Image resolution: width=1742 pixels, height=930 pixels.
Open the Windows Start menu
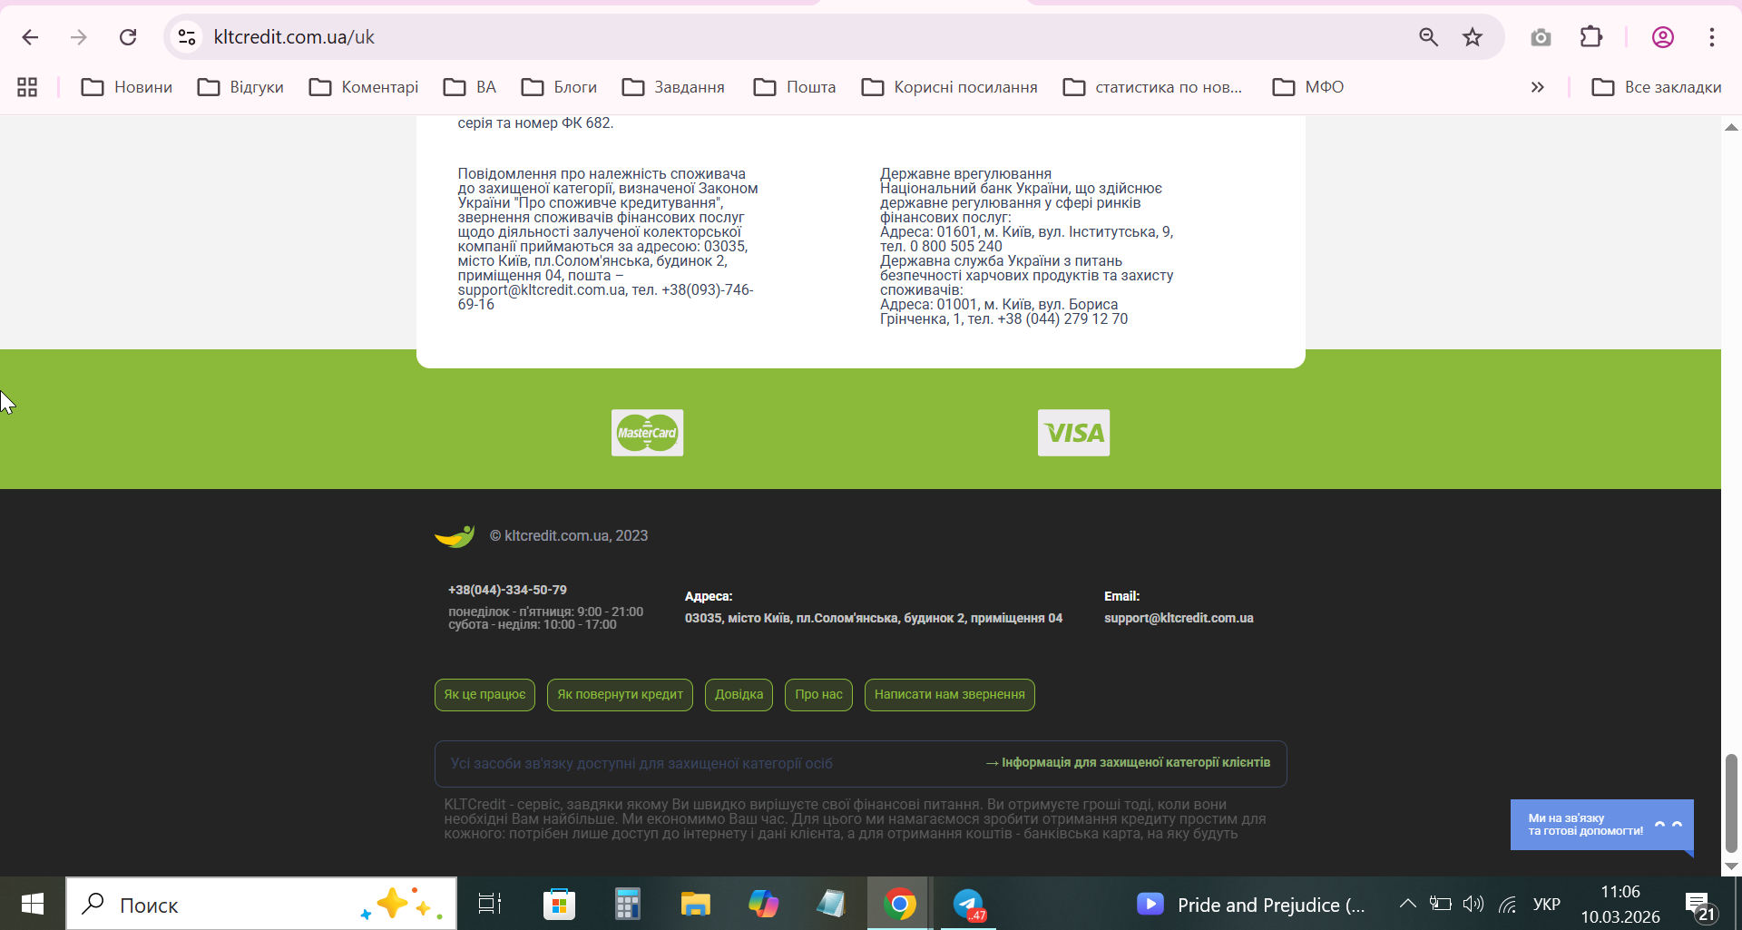pyautogui.click(x=33, y=904)
